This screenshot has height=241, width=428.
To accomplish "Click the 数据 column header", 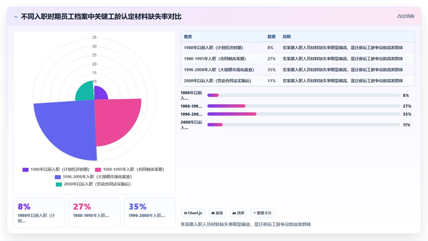I will [x=272, y=36].
